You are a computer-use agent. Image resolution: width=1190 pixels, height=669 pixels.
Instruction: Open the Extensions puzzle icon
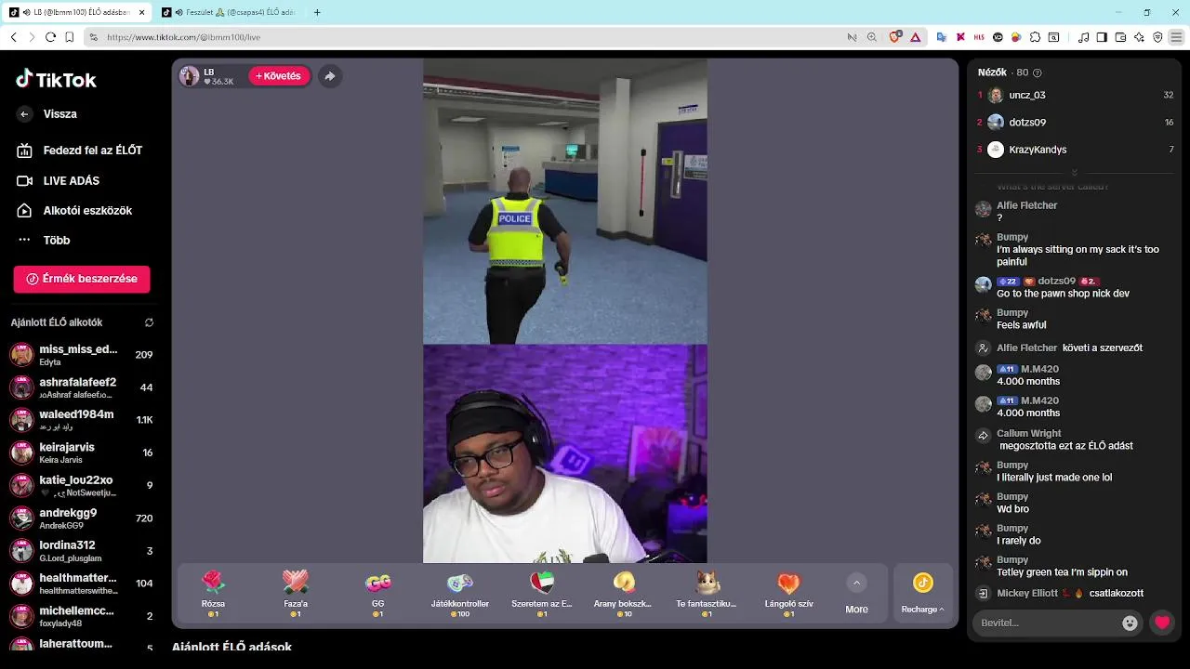tap(1035, 37)
